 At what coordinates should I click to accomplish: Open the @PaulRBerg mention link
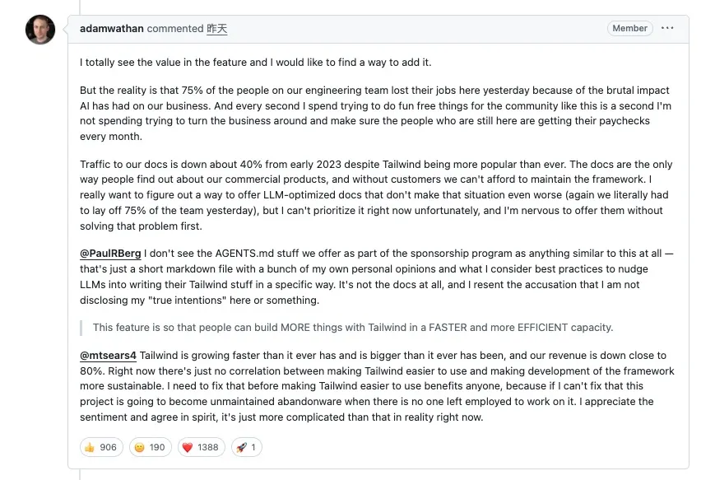click(110, 254)
